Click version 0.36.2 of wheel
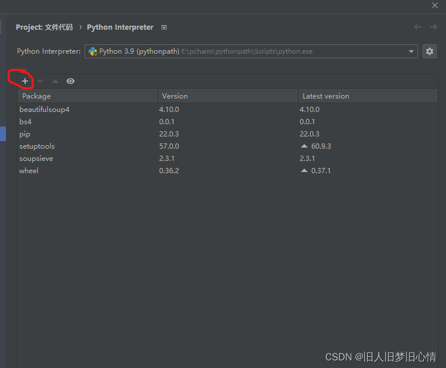Image resolution: width=446 pixels, height=368 pixels. point(169,171)
